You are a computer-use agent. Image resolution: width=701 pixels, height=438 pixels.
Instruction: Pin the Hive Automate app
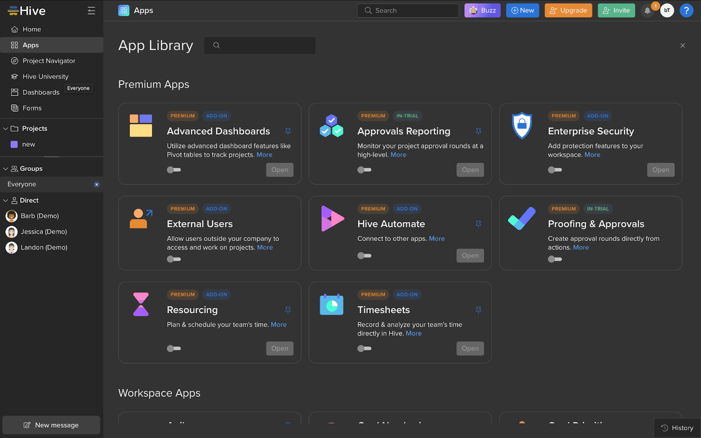click(478, 224)
